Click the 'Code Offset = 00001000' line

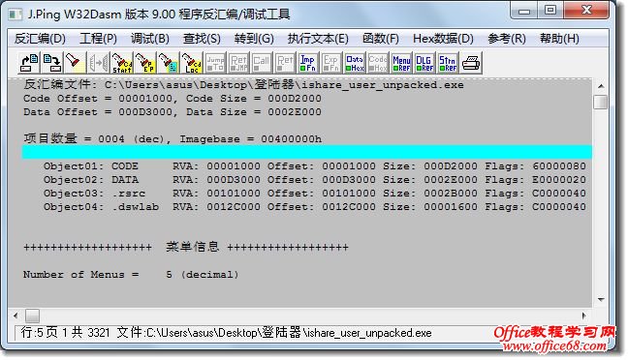click(173, 99)
